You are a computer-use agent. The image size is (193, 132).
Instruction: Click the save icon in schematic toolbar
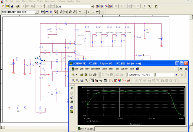[x=12, y=6]
